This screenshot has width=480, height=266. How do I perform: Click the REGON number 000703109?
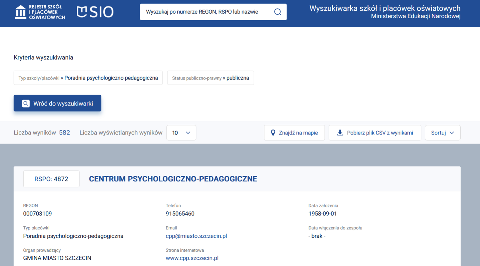[37, 214]
